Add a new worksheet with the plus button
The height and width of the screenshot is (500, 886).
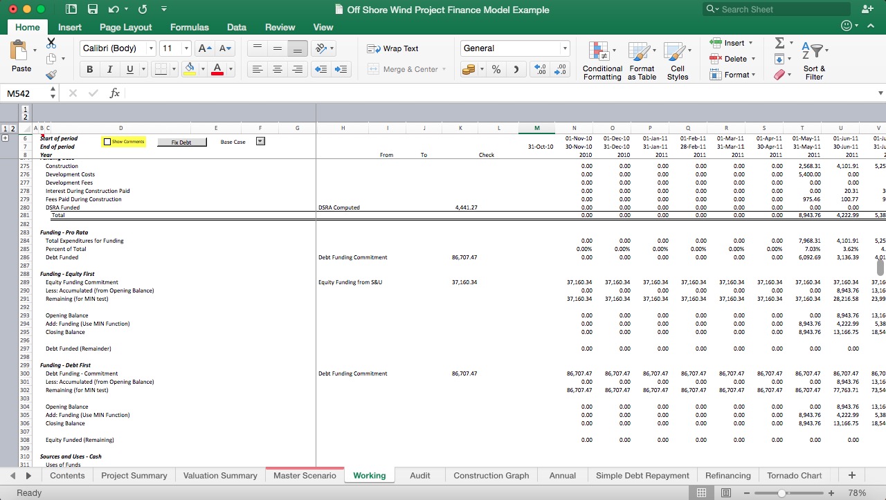point(851,475)
